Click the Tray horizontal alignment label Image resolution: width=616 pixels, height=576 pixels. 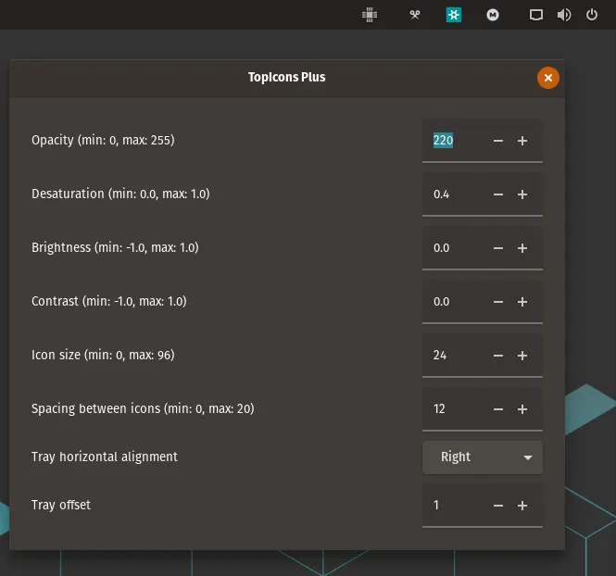pyautogui.click(x=105, y=457)
